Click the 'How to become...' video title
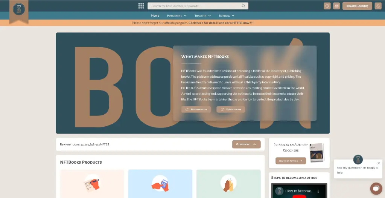 tap(299, 191)
